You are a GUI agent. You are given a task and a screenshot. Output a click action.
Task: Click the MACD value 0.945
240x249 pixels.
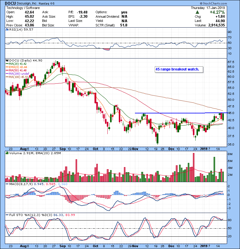click(39, 184)
